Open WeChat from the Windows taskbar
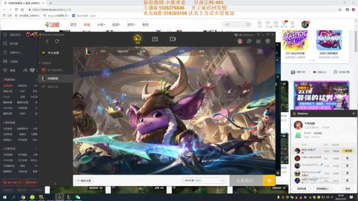This screenshot has height=201, width=358. tap(78, 197)
